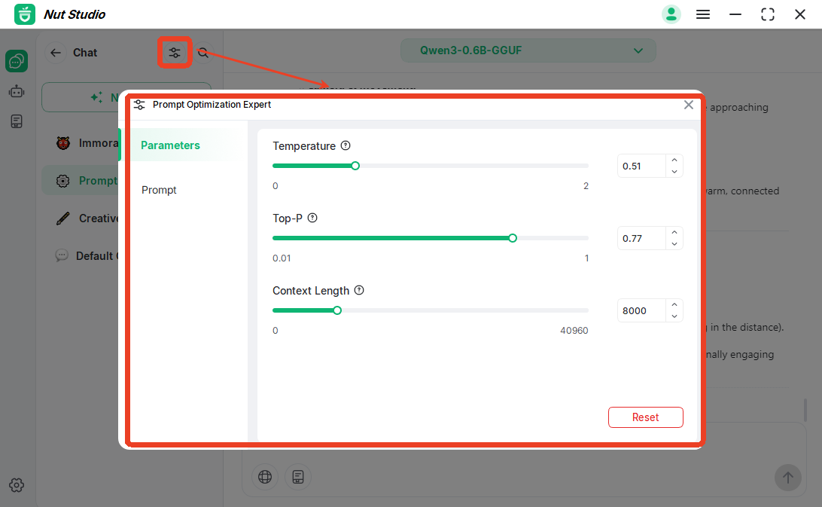Click the sliders icon in dialog title
The image size is (822, 507).
point(139,105)
